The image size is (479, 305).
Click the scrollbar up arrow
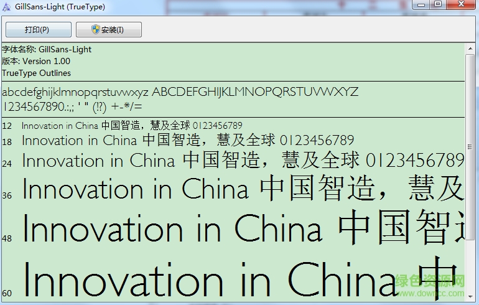(x=470, y=49)
